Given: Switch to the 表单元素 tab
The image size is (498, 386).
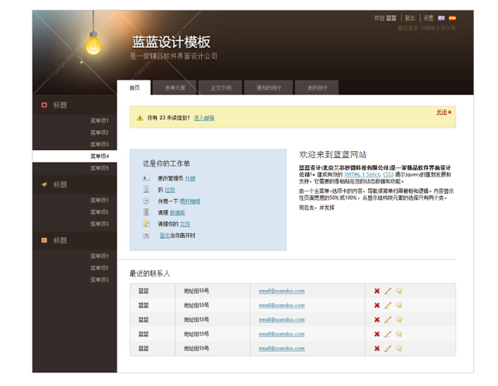Looking at the screenshot, I should pos(174,88).
